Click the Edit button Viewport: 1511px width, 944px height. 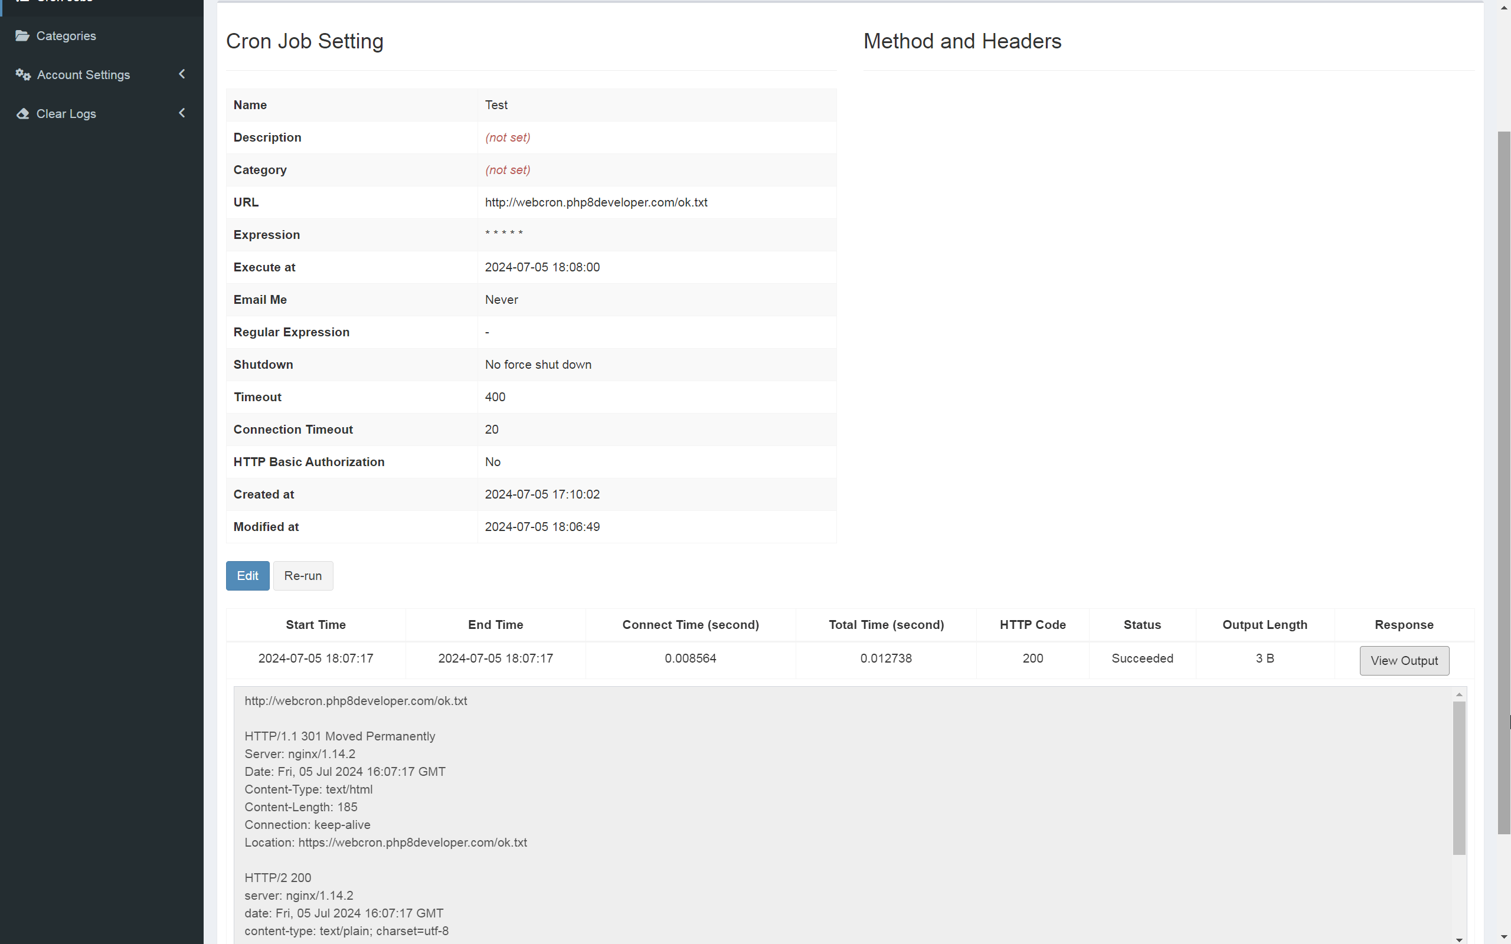tap(247, 576)
